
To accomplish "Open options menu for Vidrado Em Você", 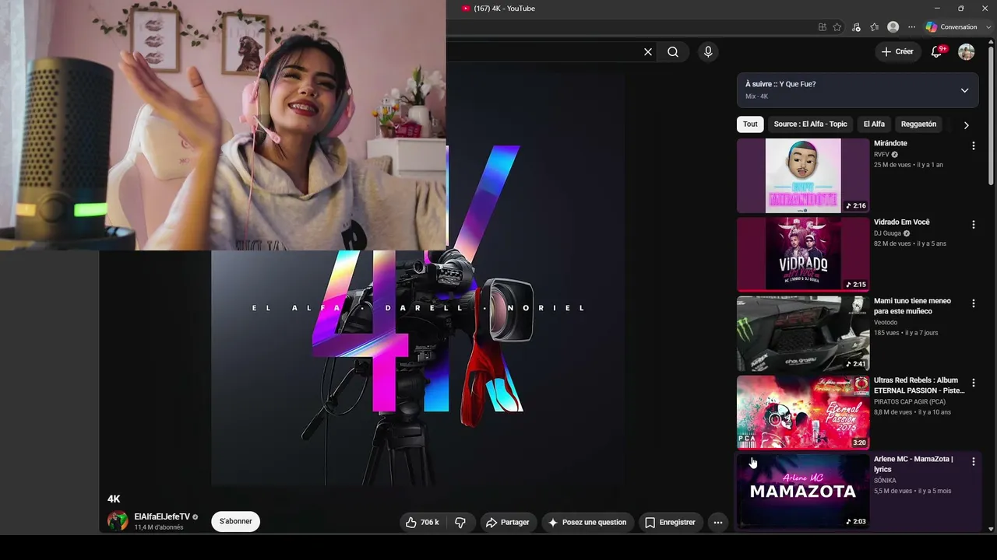I will click(973, 225).
